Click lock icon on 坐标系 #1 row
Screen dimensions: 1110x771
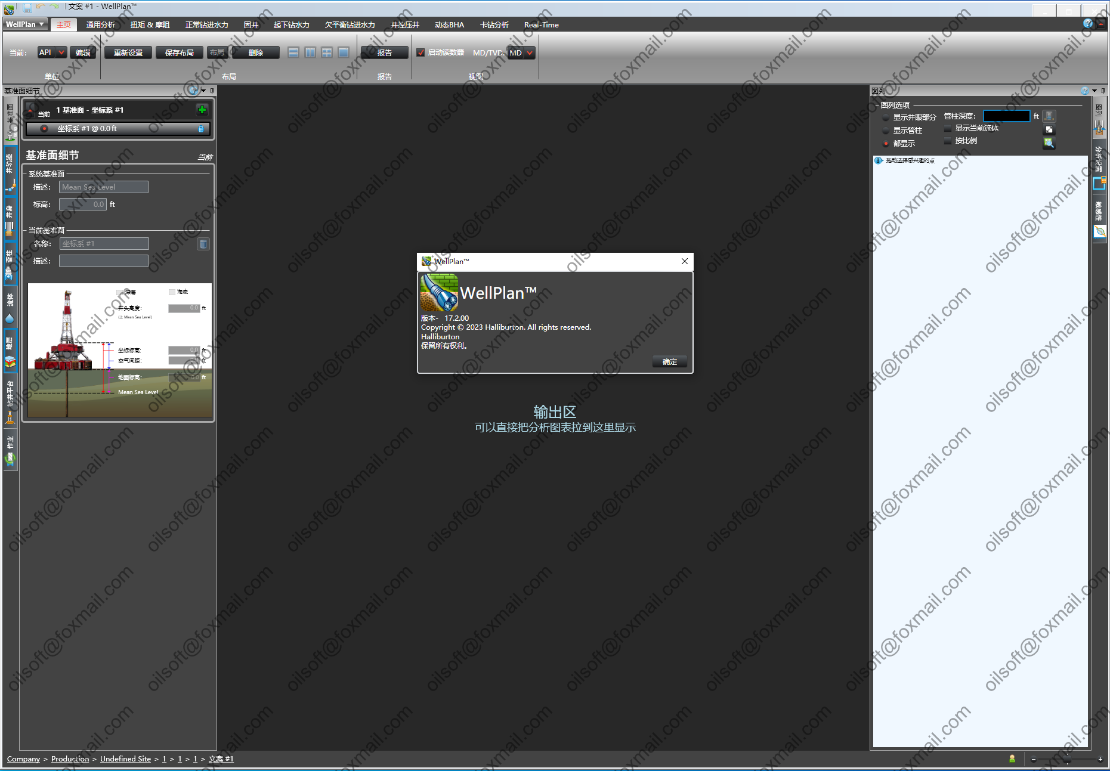(201, 129)
